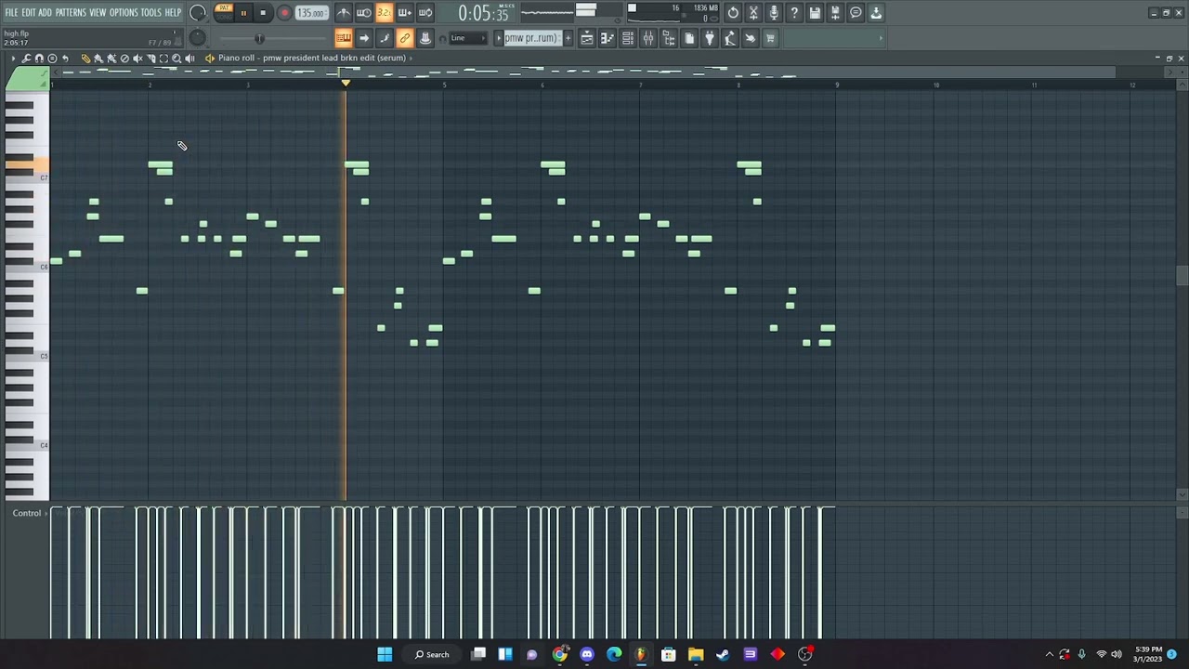This screenshot has height=669, width=1189.
Task: Click the 135.000 tempo field
Action: (x=311, y=13)
